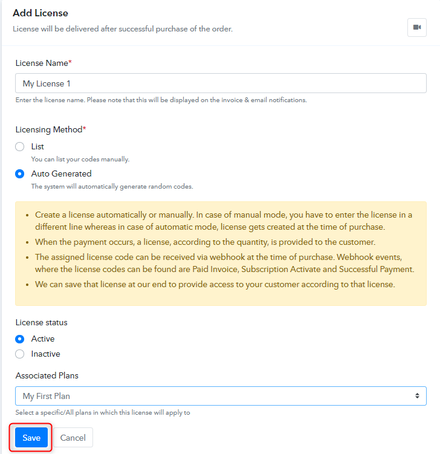Cancel adding the license
The width and height of the screenshot is (440, 454).
pos(73,437)
